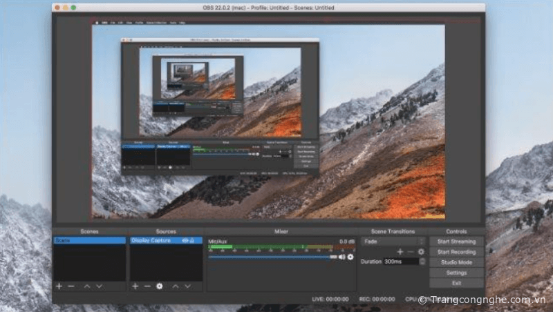Add a new source with plus icon
The width and height of the screenshot is (553, 312).
click(135, 286)
